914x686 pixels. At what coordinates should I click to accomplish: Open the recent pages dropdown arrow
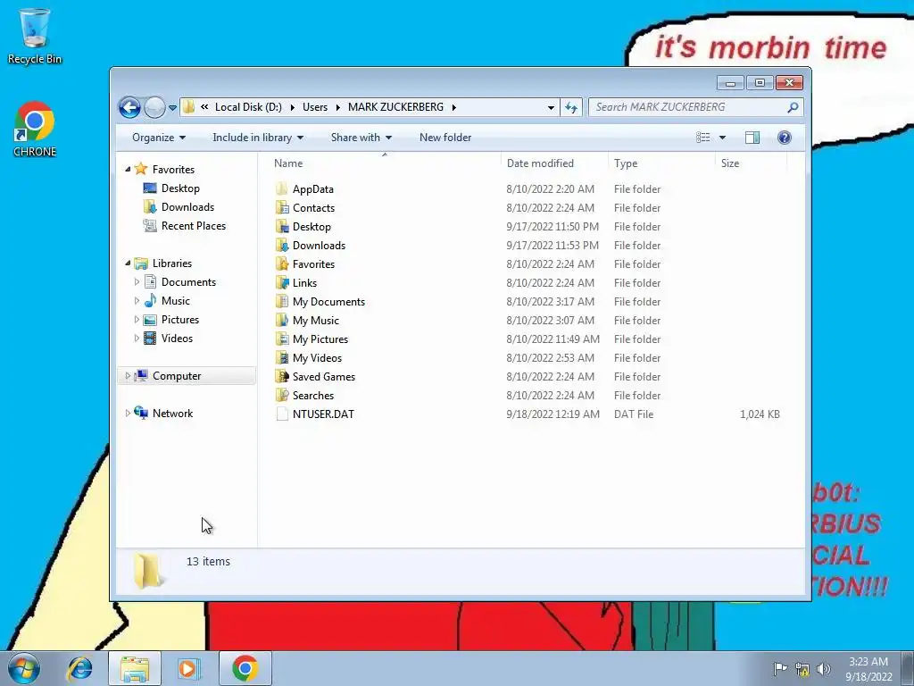[x=172, y=108]
